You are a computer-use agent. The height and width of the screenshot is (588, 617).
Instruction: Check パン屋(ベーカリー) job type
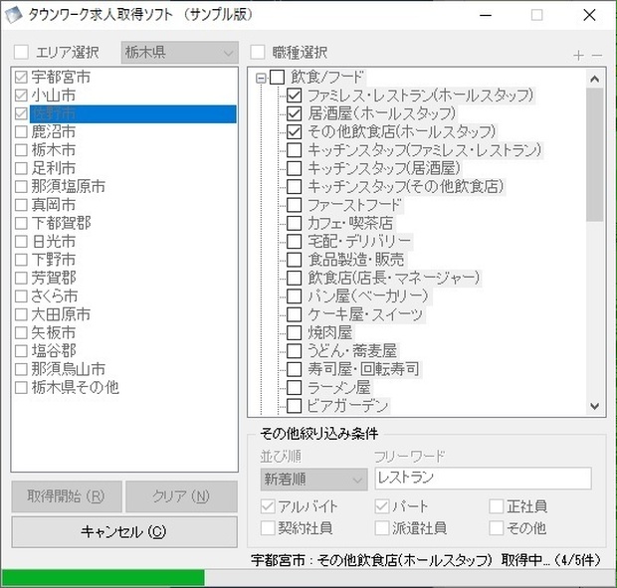(295, 296)
